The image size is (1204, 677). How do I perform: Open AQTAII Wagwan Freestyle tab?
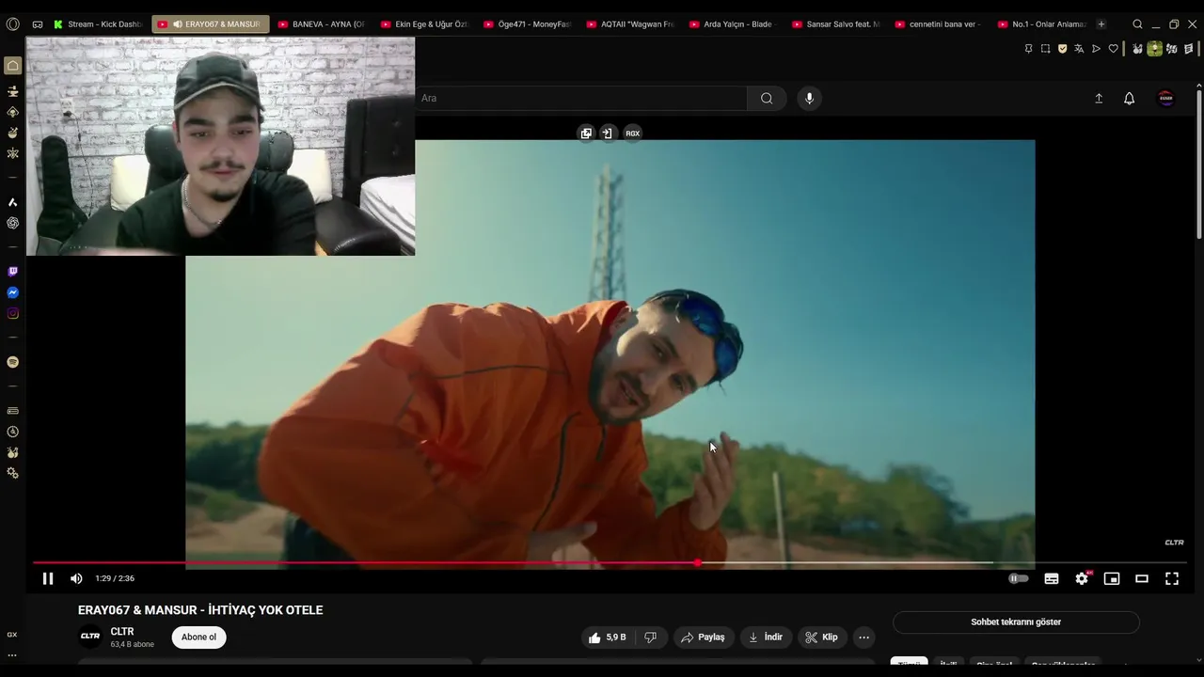point(631,24)
